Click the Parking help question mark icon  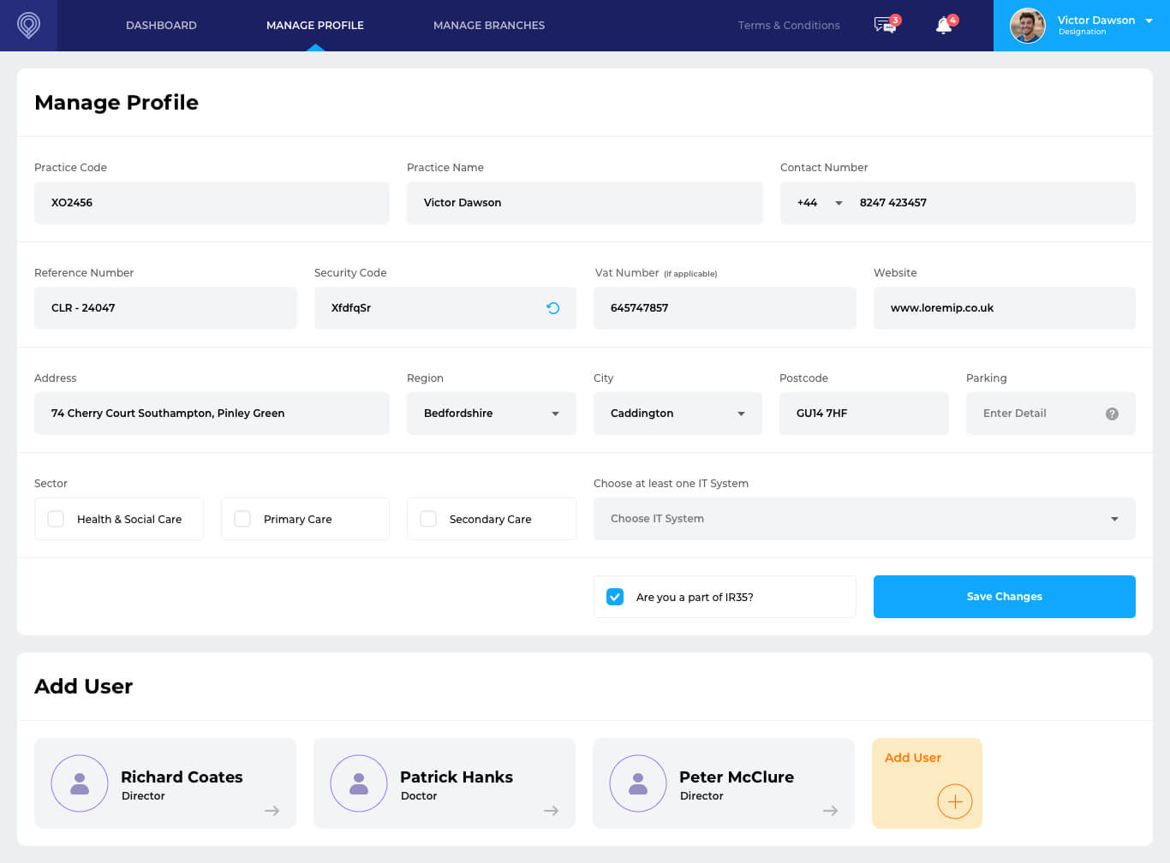click(x=1112, y=414)
